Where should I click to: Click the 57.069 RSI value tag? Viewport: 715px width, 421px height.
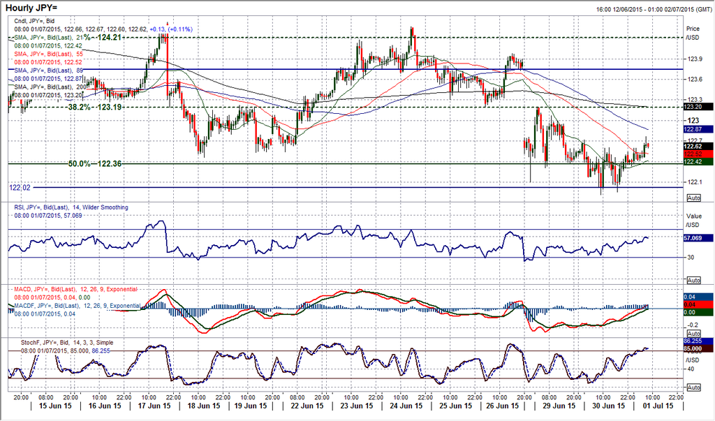[x=697, y=238]
